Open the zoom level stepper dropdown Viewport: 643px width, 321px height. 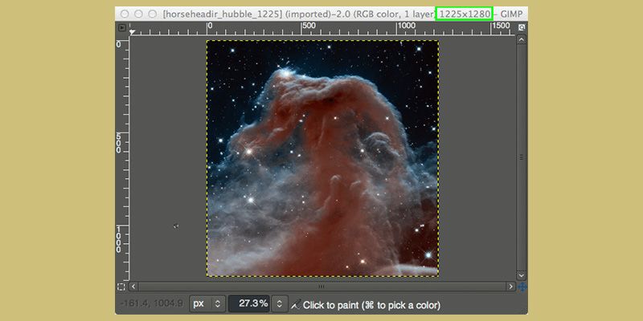pos(279,304)
